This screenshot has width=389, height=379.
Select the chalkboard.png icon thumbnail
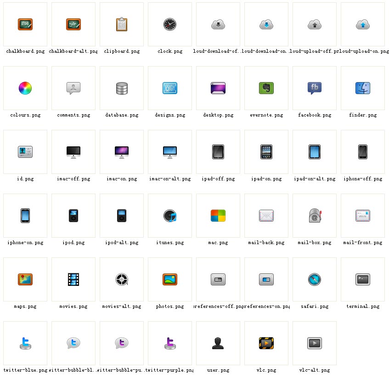pos(25,24)
